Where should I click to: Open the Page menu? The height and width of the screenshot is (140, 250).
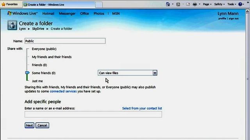207,4
